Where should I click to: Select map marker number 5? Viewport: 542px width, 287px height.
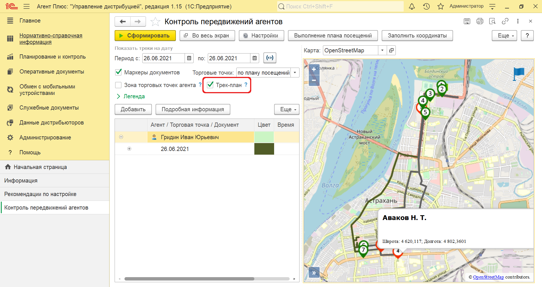pyautogui.click(x=425, y=113)
